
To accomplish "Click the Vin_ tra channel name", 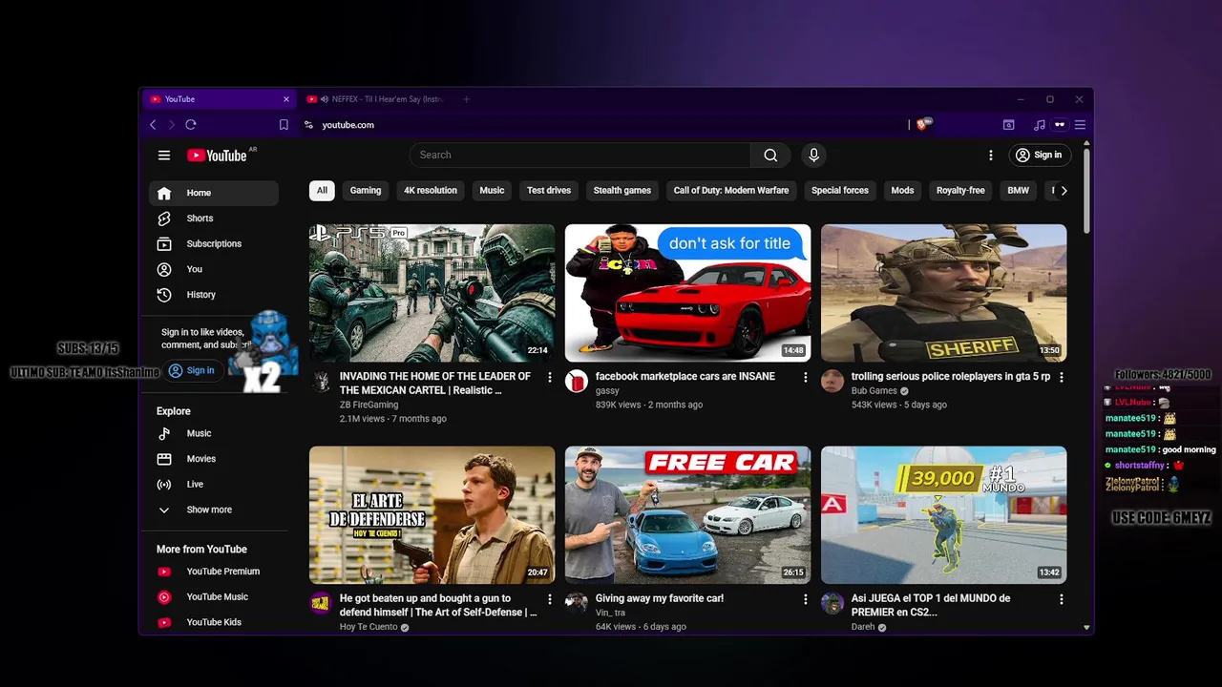I will 610,614.
